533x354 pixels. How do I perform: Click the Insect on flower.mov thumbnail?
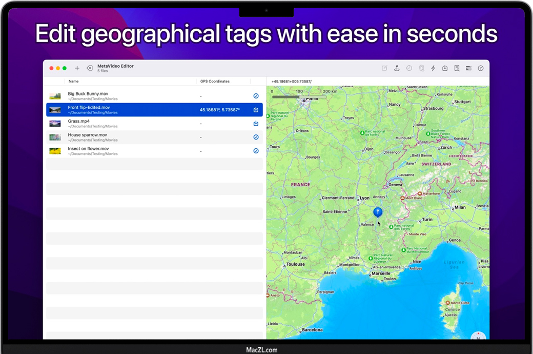click(x=55, y=151)
